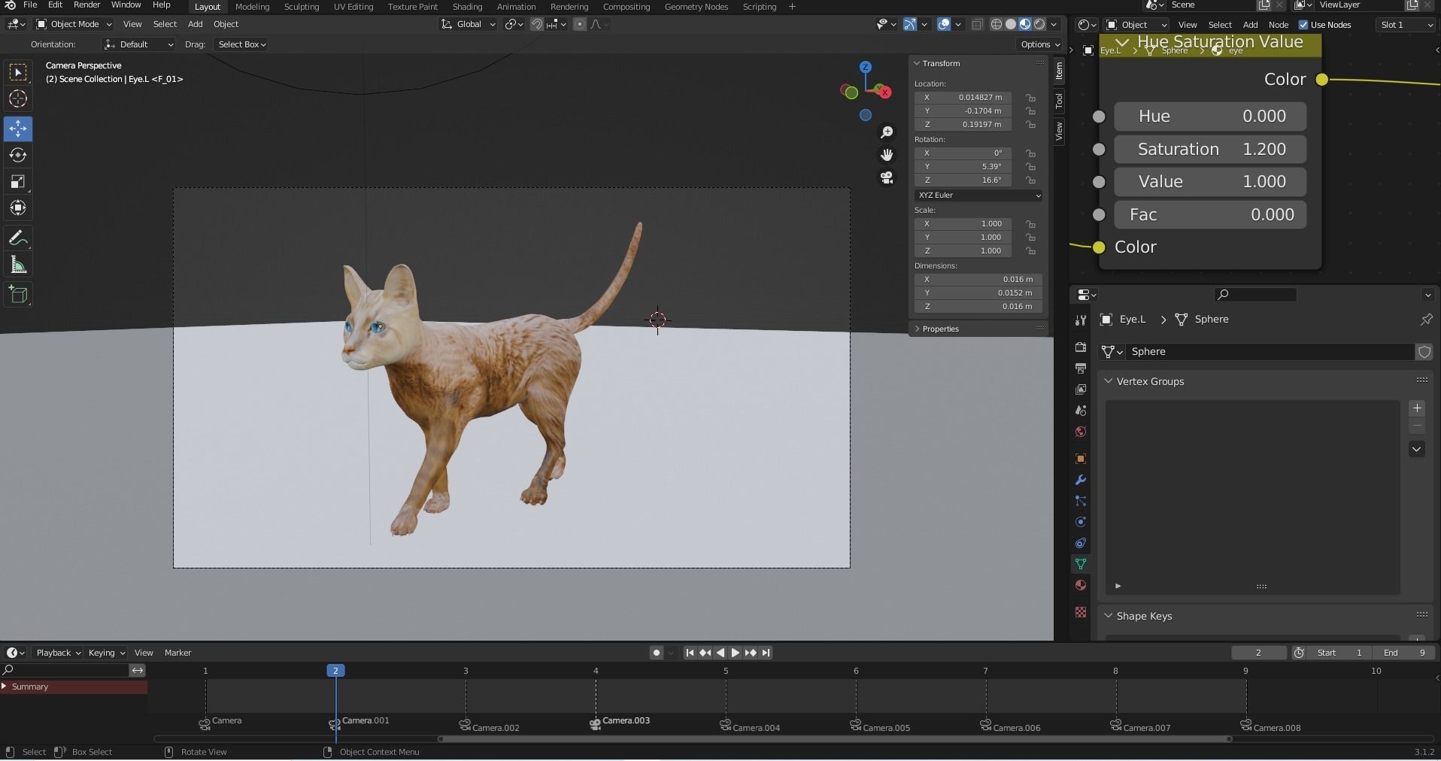Viewport: 1441px width, 761px height.
Task: Add a new vertex group with plus
Action: tap(1417, 408)
